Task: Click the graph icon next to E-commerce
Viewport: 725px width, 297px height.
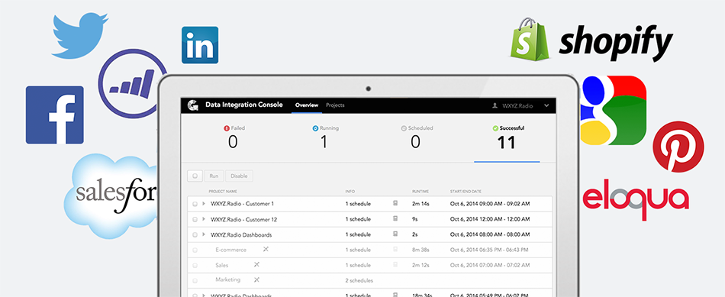Action: [266, 249]
